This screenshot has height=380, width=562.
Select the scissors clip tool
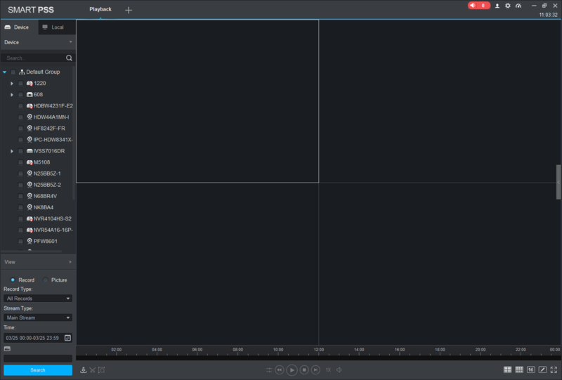(x=93, y=370)
